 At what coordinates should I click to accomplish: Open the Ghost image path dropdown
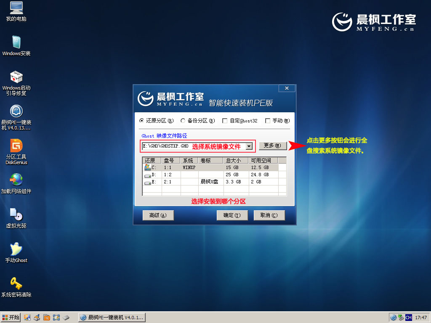click(x=250, y=146)
